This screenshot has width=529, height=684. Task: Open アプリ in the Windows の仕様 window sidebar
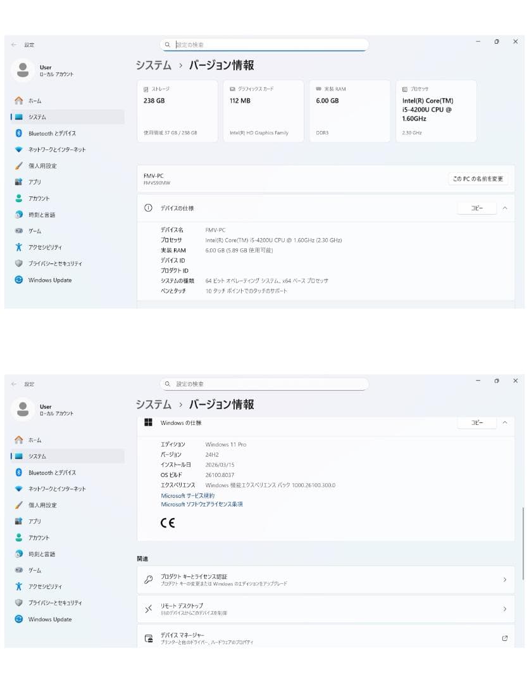[x=68, y=521]
